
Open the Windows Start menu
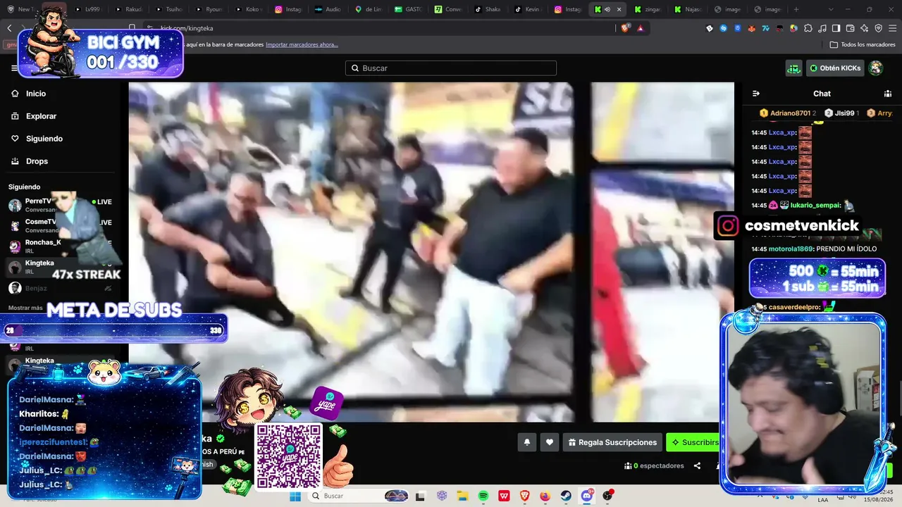click(x=295, y=496)
